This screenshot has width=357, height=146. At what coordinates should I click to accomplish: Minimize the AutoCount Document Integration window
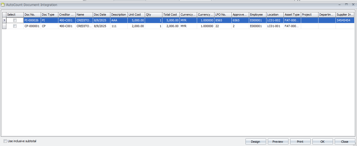click(x=340, y=5)
